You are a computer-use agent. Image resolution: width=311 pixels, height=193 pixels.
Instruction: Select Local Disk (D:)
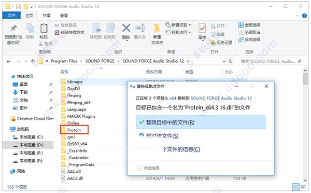(x=28, y=145)
